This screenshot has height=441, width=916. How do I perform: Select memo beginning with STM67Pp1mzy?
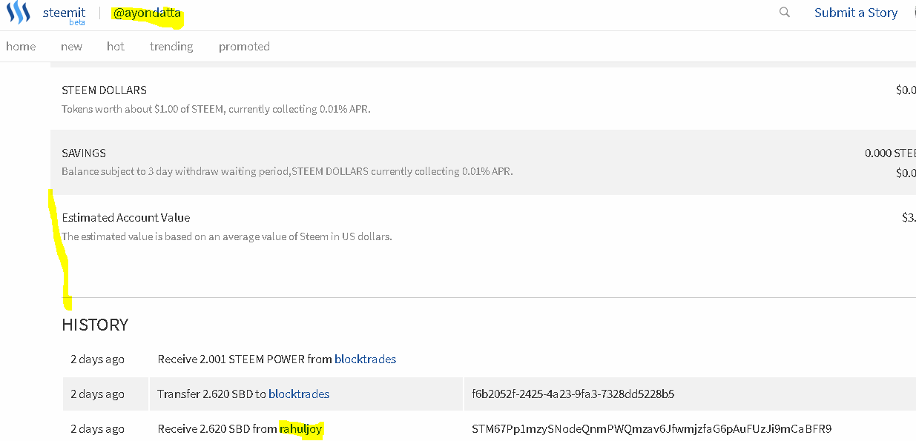click(652, 429)
